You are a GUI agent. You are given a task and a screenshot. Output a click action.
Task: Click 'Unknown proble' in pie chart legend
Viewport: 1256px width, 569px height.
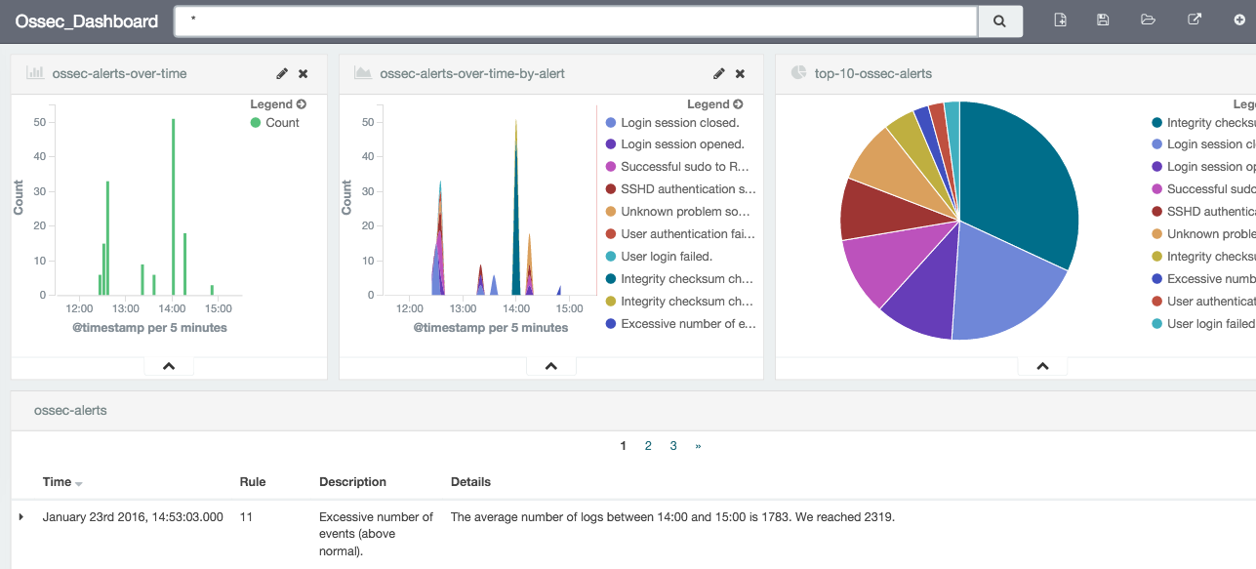pos(1211,234)
